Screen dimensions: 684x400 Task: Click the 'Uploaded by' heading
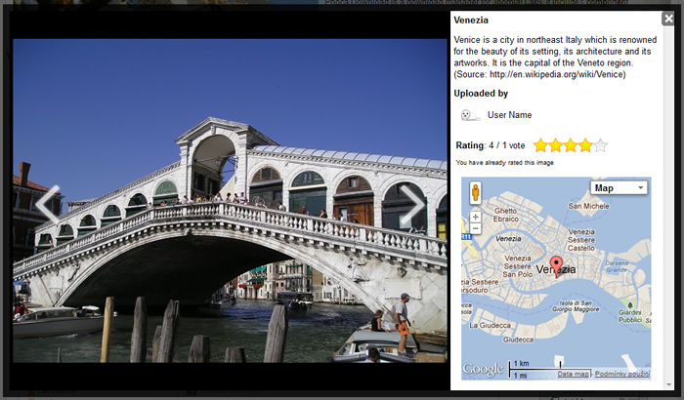pos(481,94)
